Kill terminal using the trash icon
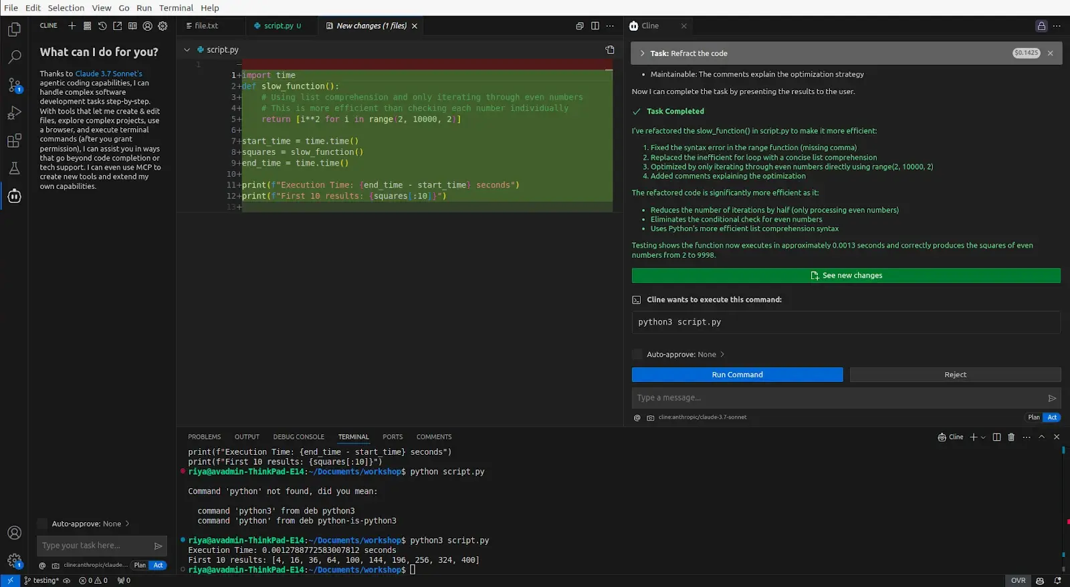 pos(1011,437)
